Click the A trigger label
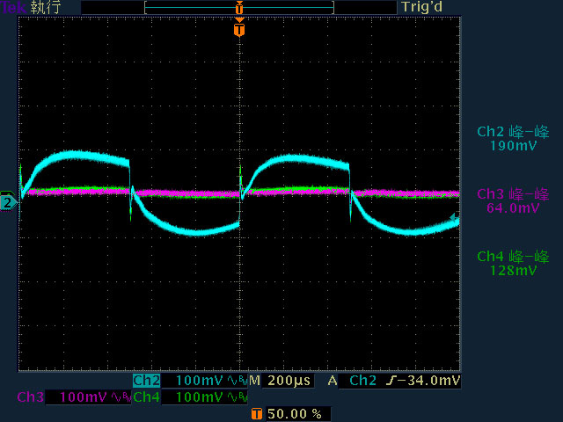 coord(333,381)
